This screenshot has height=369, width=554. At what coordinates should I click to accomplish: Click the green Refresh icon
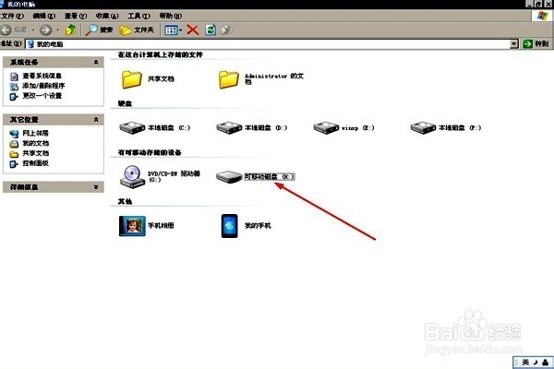(211, 30)
